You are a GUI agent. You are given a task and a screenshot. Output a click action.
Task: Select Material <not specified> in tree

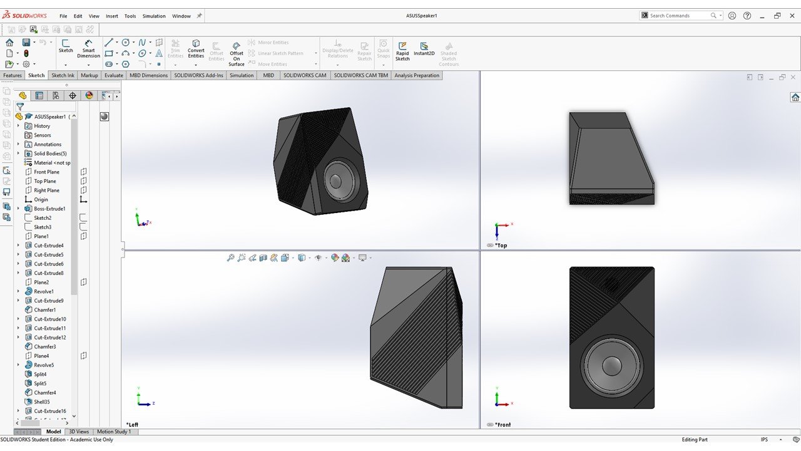[x=47, y=163]
